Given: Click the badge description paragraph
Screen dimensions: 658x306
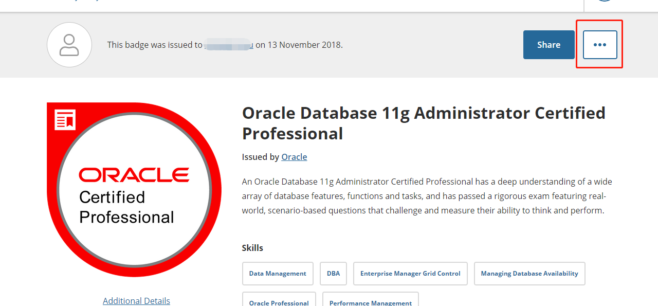Looking at the screenshot, I should point(427,195).
